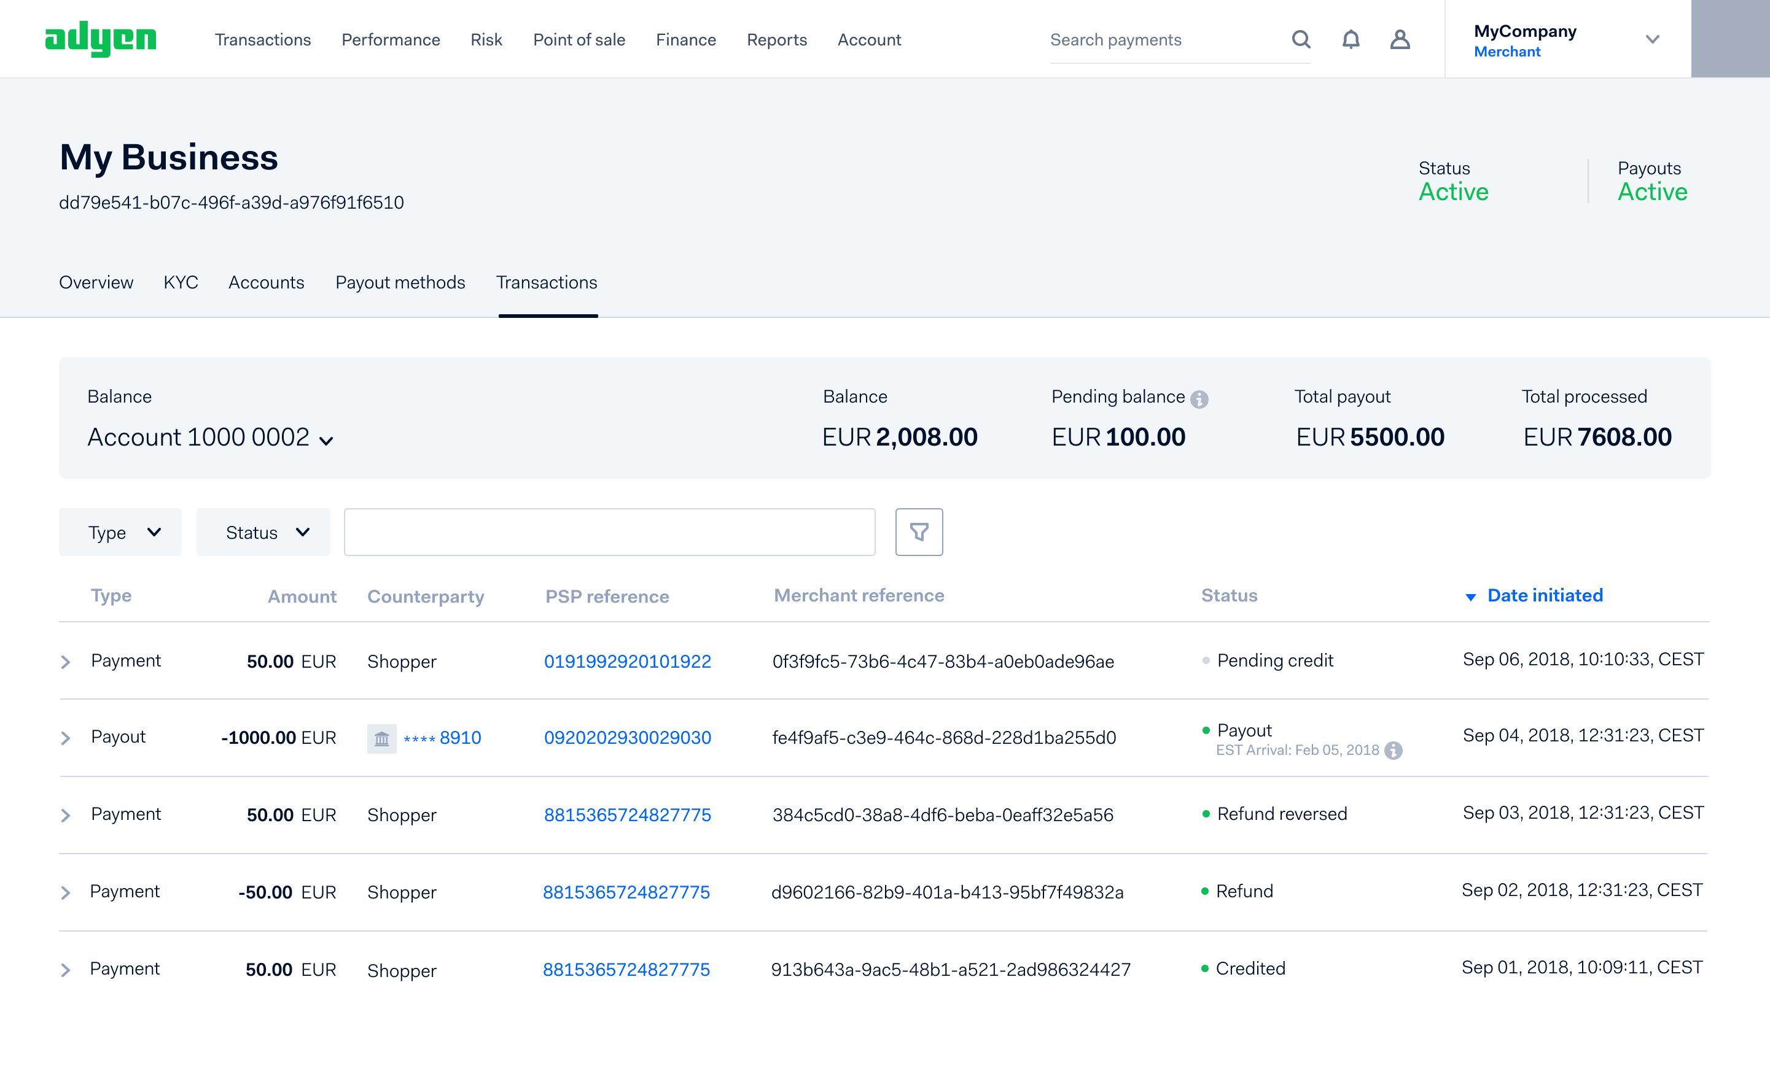Open the Point of sale menu
This screenshot has height=1074, width=1770.
pos(579,39)
